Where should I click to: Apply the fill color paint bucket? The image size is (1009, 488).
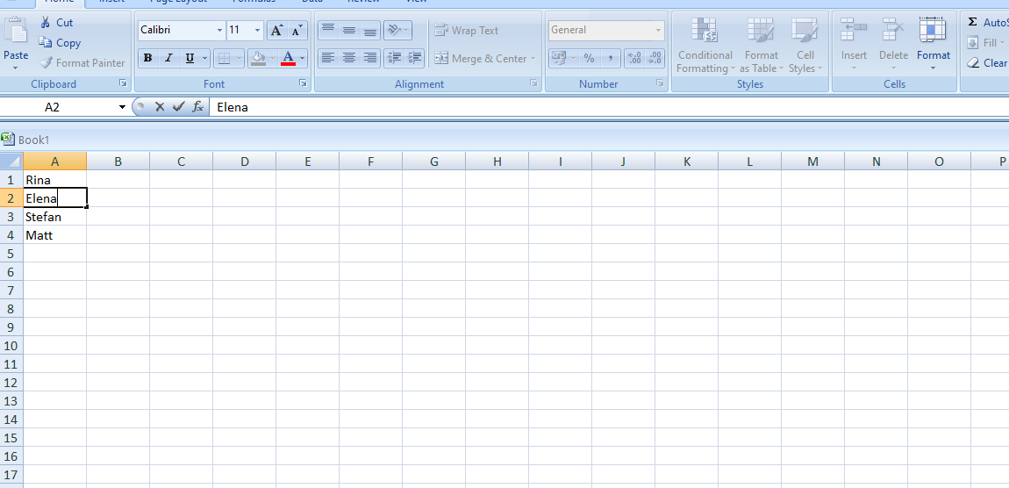coord(259,59)
